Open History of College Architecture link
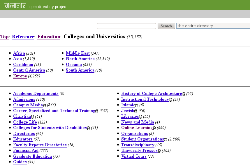250x165 pixels. pyautogui.click(x=151, y=93)
